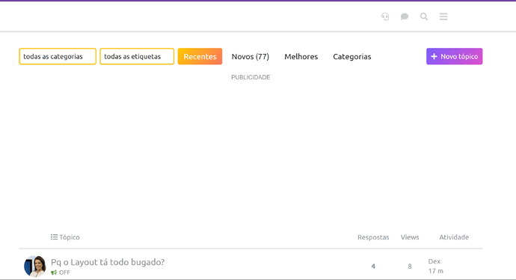Sort by Views column header

[x=410, y=237]
